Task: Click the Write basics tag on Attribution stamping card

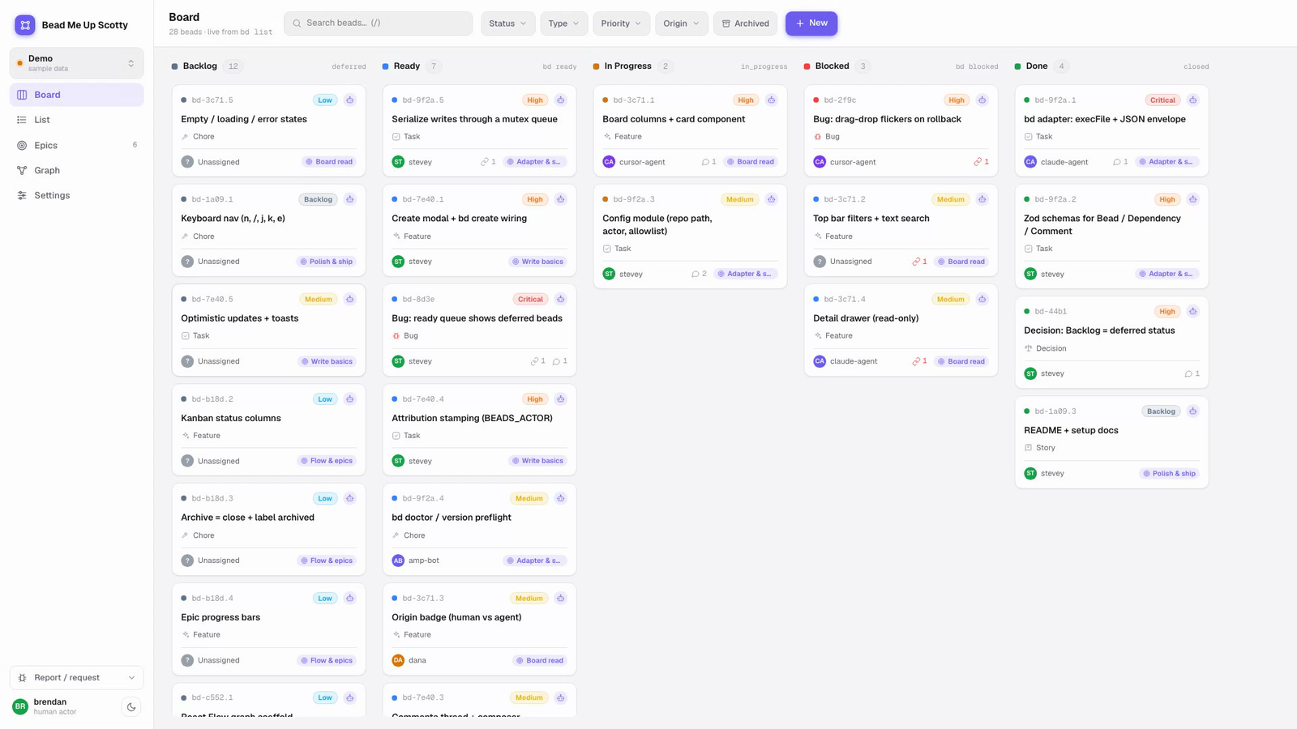Action: click(537, 461)
